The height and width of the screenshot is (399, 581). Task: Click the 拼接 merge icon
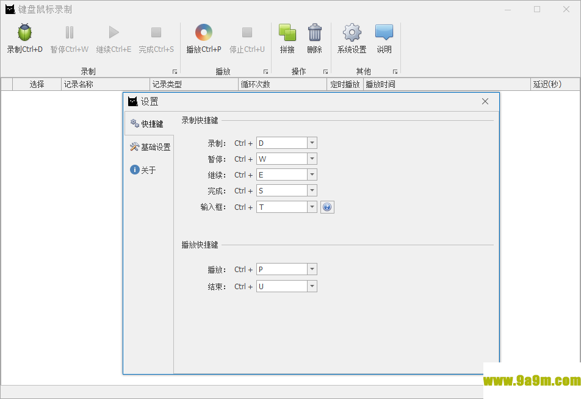click(x=287, y=32)
